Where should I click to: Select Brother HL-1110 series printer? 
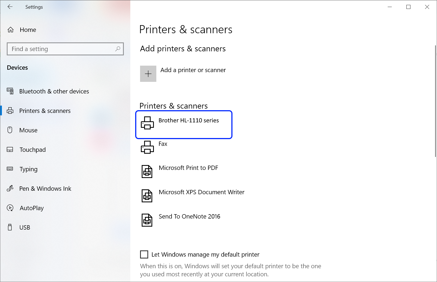pyautogui.click(x=184, y=125)
